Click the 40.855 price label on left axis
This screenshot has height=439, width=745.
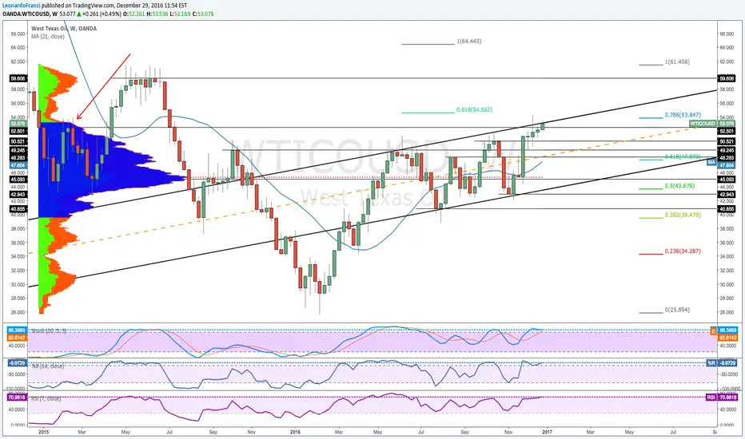[x=18, y=209]
